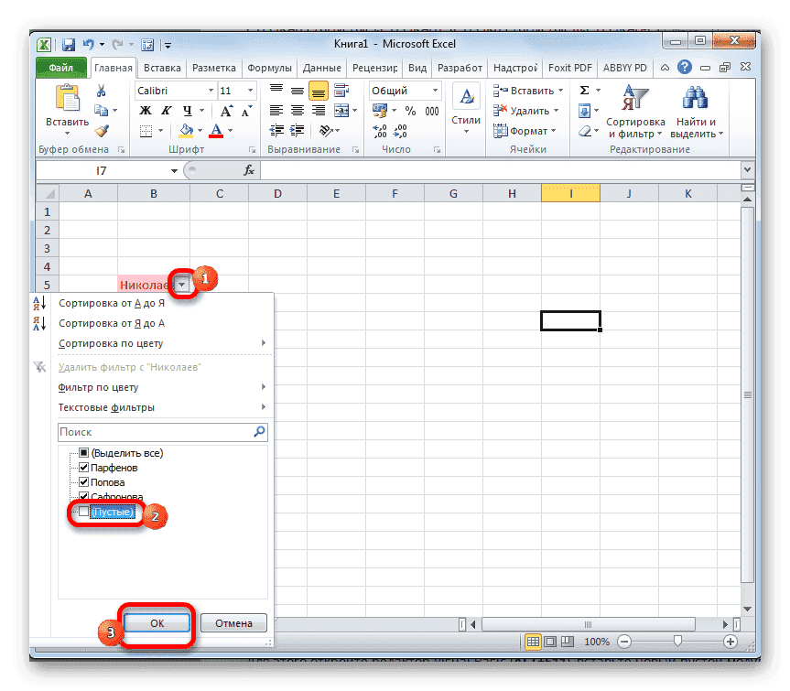The height and width of the screenshot is (691, 790).
Task: Click the Поиск search field
Action: click(156, 431)
